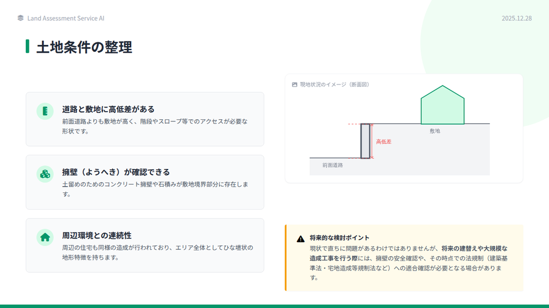This screenshot has height=308, width=549.
Task: Select the 道路と敷地に高低差がある card heading
Action: [x=108, y=109]
